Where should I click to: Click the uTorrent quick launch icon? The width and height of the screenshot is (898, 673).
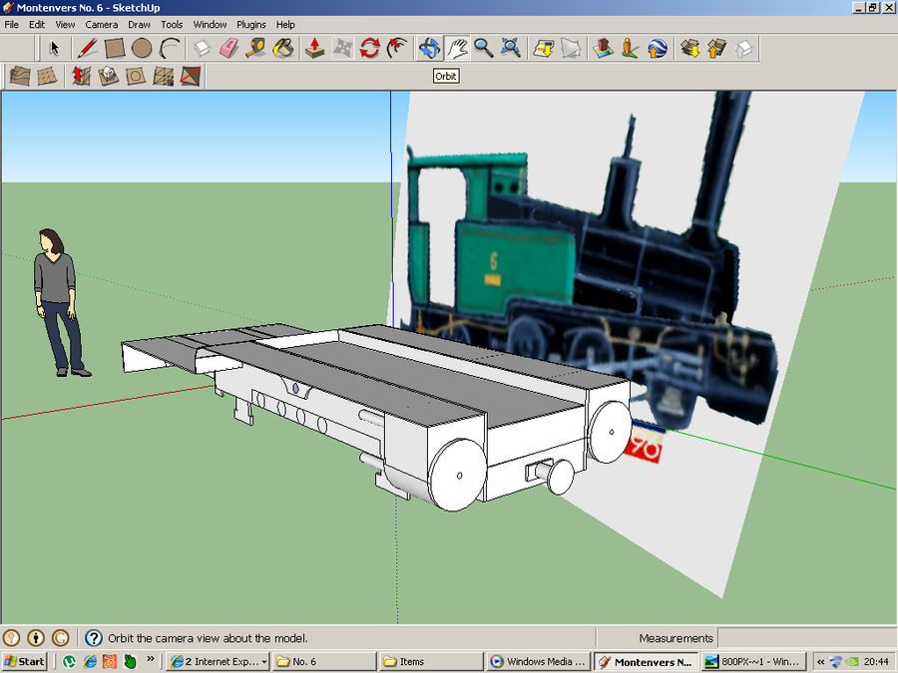(69, 662)
